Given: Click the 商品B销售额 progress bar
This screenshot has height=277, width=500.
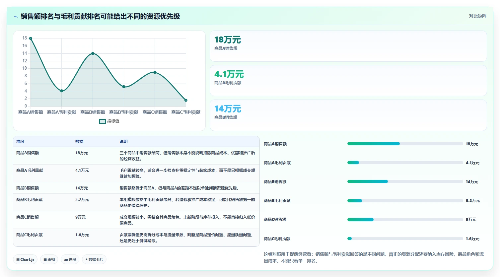Looking at the screenshot, I should pyautogui.click(x=405, y=181).
